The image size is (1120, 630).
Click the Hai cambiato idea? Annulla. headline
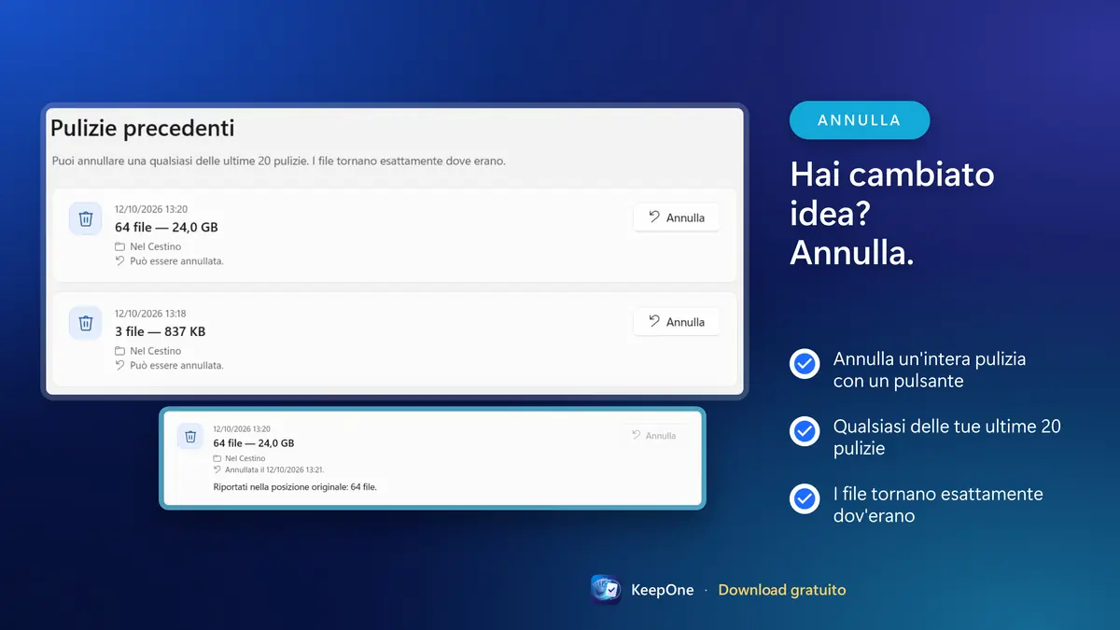point(892,214)
